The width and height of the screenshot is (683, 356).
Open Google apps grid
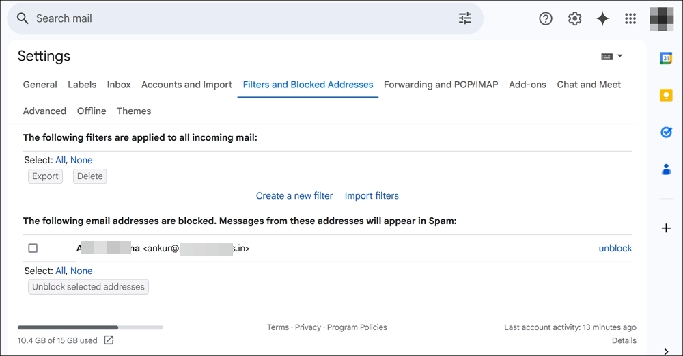[630, 18]
